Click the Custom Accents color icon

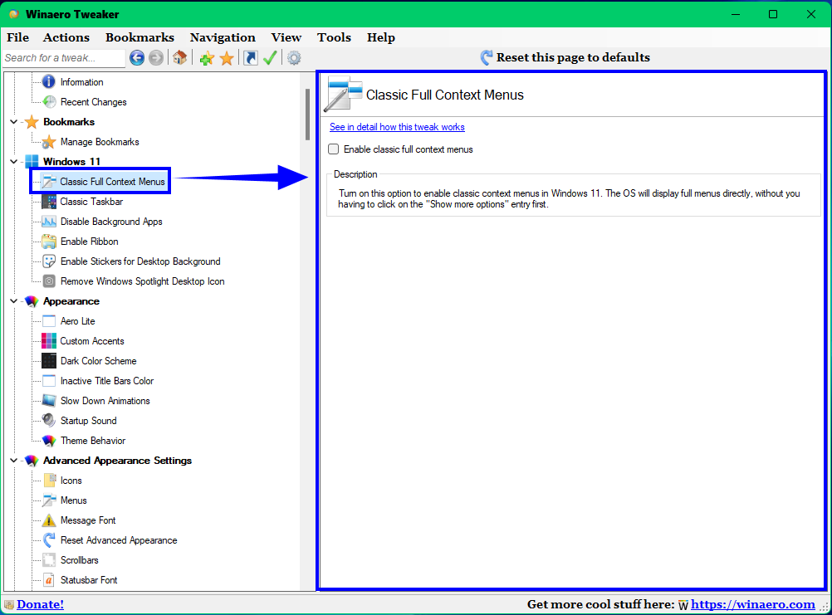coord(49,341)
